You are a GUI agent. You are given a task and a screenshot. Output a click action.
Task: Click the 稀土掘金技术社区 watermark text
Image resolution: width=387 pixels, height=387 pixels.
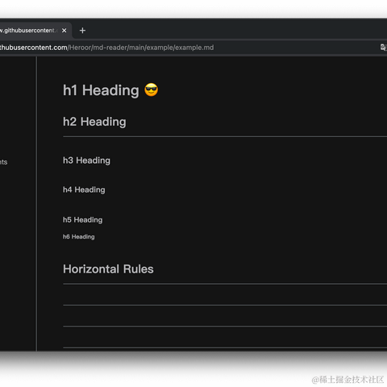point(352,380)
